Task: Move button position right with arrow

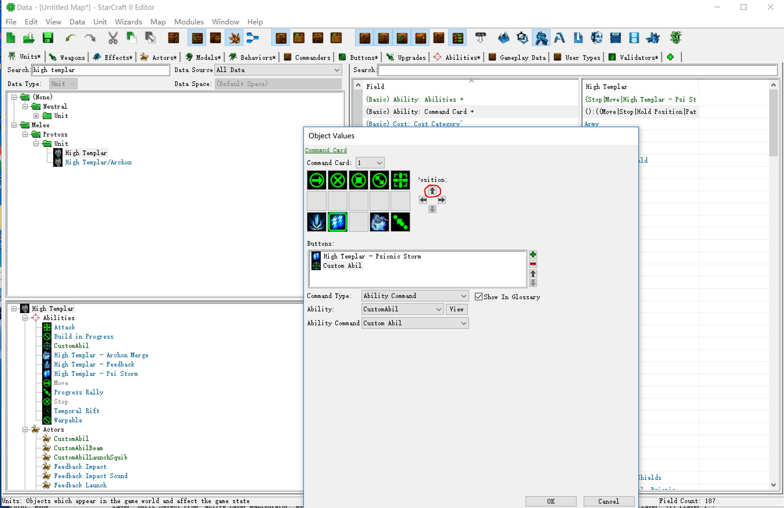Action: (x=441, y=200)
